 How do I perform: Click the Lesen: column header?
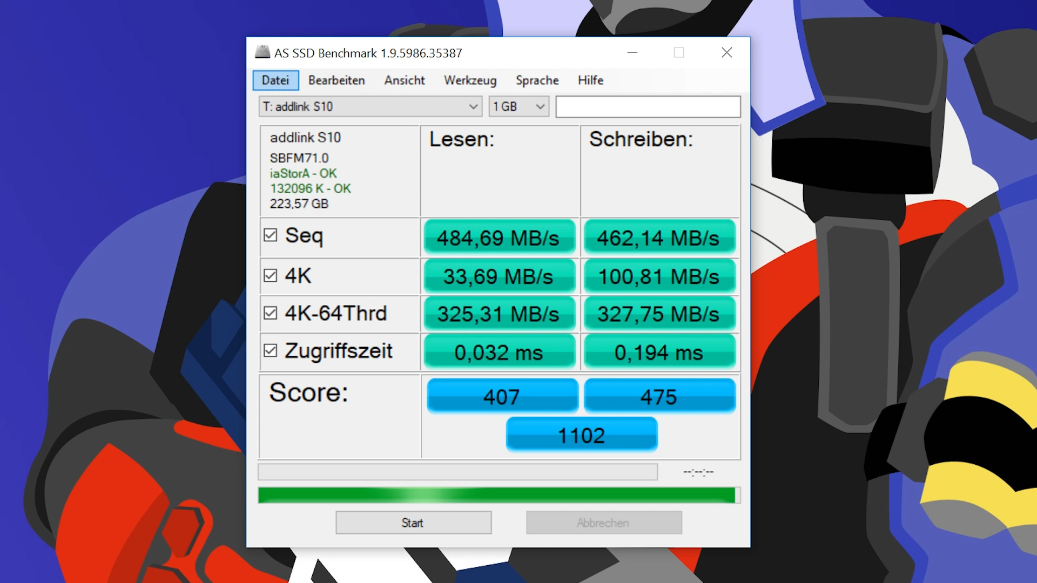click(462, 139)
